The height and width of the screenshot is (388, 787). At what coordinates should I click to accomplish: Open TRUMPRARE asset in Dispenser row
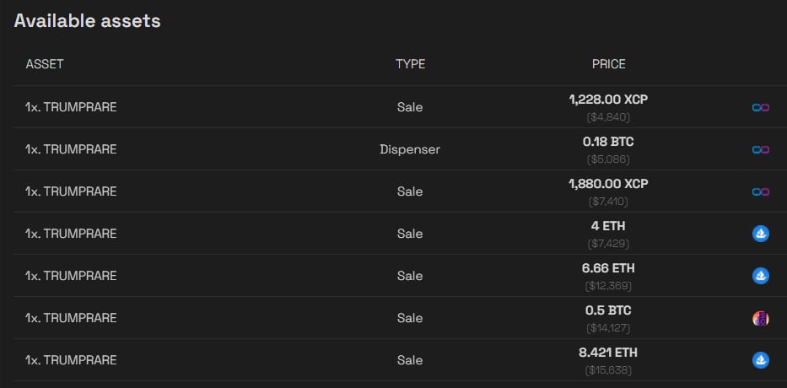coord(71,149)
